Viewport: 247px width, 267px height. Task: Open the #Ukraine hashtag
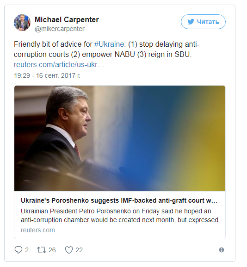[x=109, y=44]
